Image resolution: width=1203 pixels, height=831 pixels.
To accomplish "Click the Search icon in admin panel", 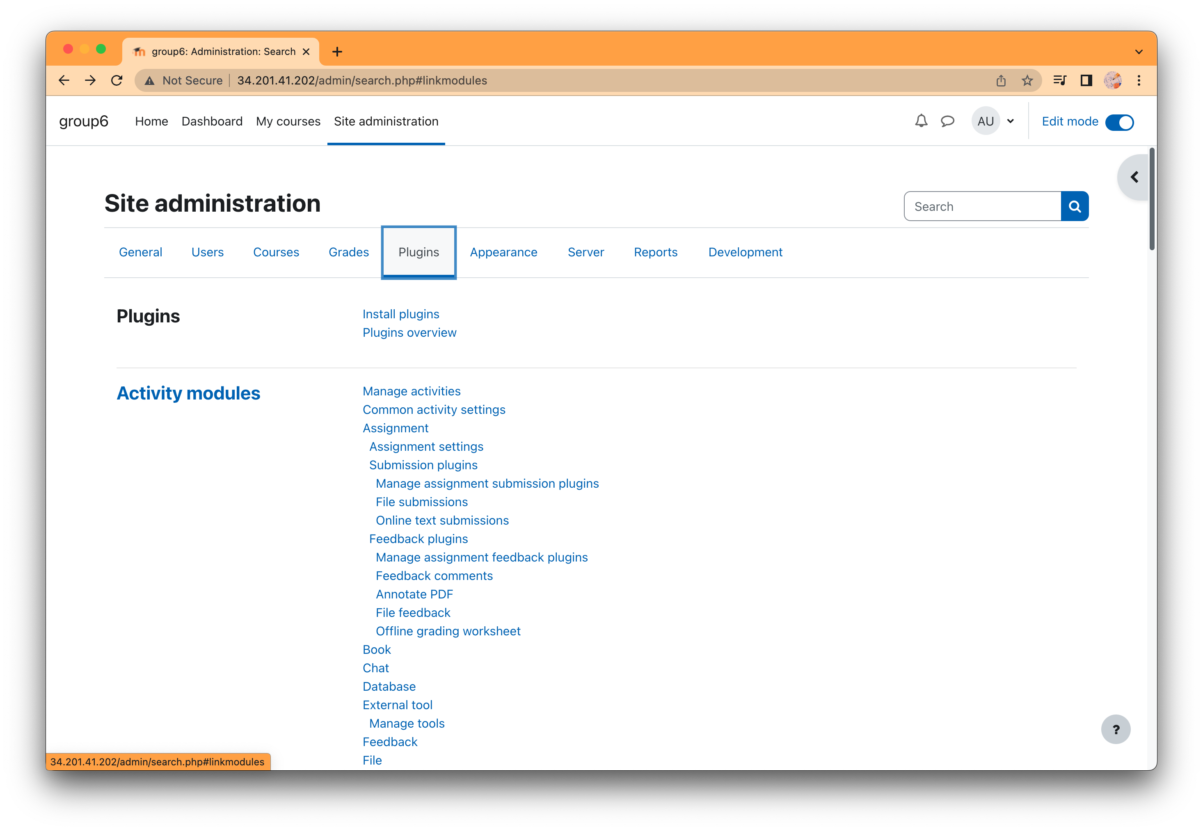I will 1074,205.
